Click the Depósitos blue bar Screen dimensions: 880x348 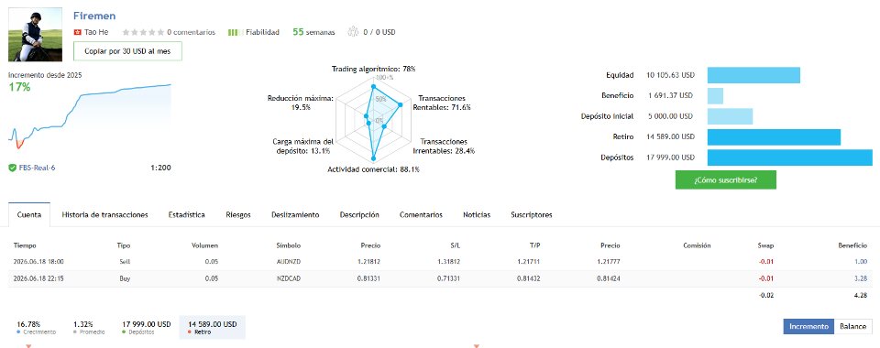pos(789,158)
